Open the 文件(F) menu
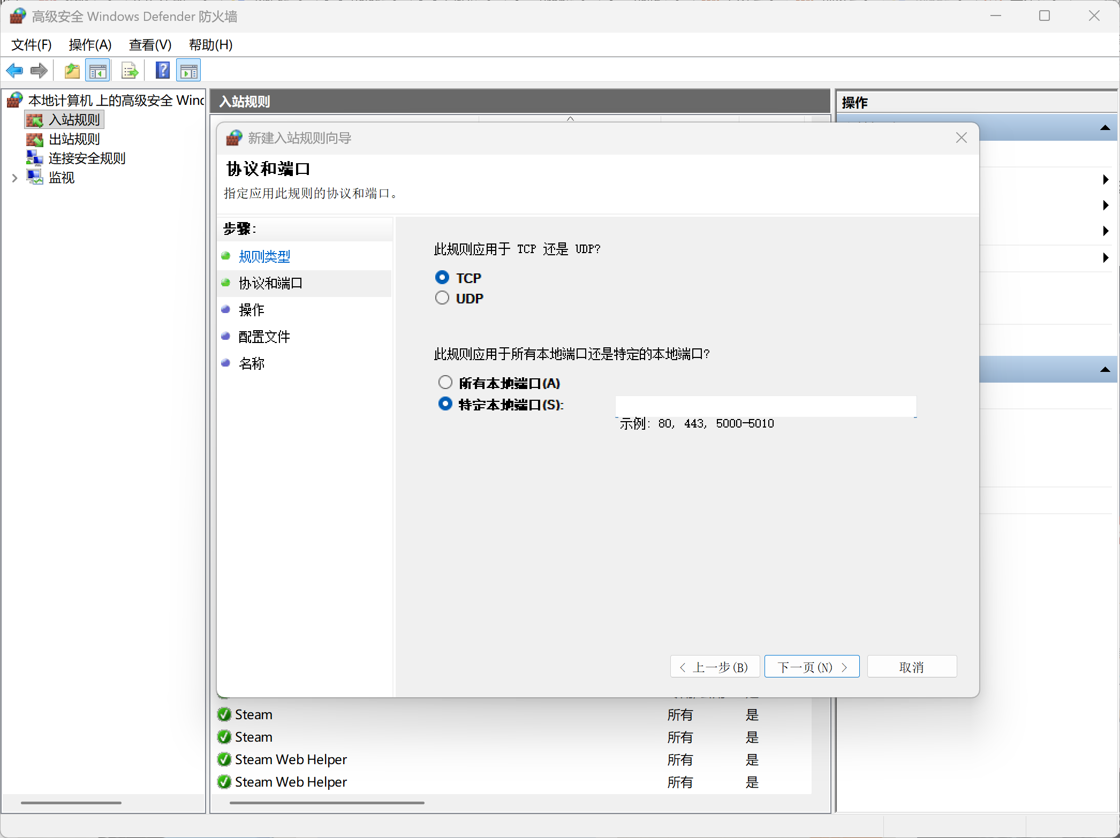Image resolution: width=1120 pixels, height=838 pixels. [x=32, y=44]
